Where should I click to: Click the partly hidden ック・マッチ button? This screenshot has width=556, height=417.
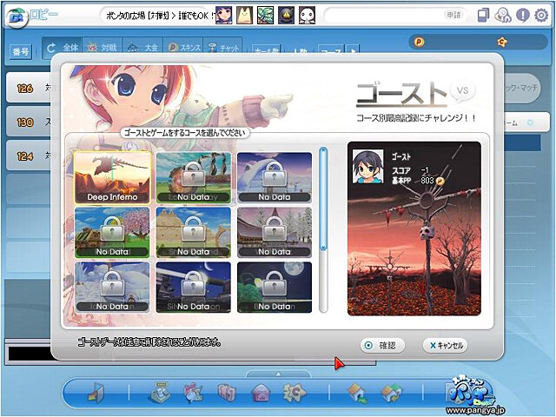coord(522,88)
